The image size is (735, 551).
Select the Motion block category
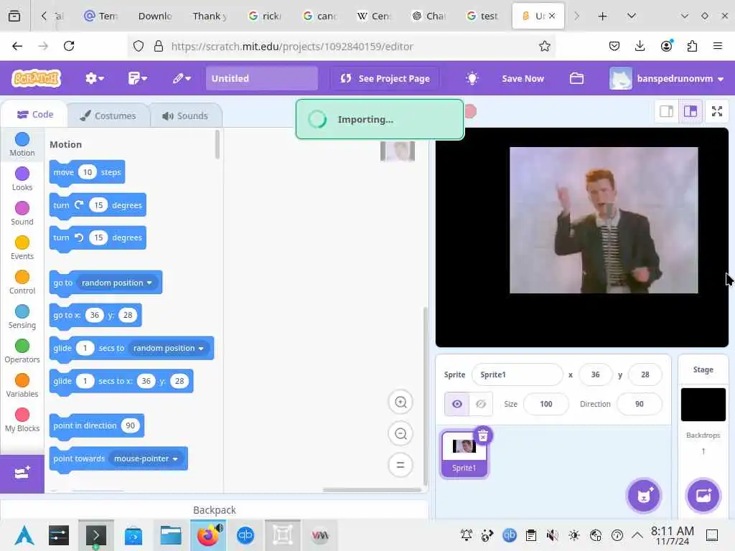tap(22, 144)
